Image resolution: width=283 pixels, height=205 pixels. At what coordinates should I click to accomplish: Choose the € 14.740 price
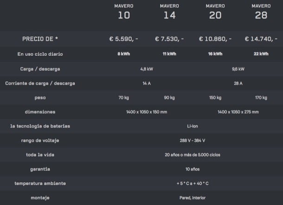261,39
